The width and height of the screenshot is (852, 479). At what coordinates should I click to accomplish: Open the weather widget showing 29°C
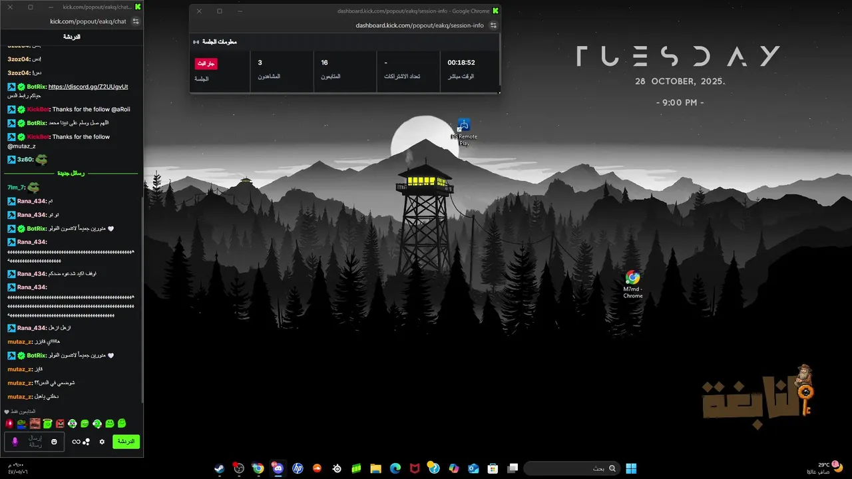tap(824, 468)
